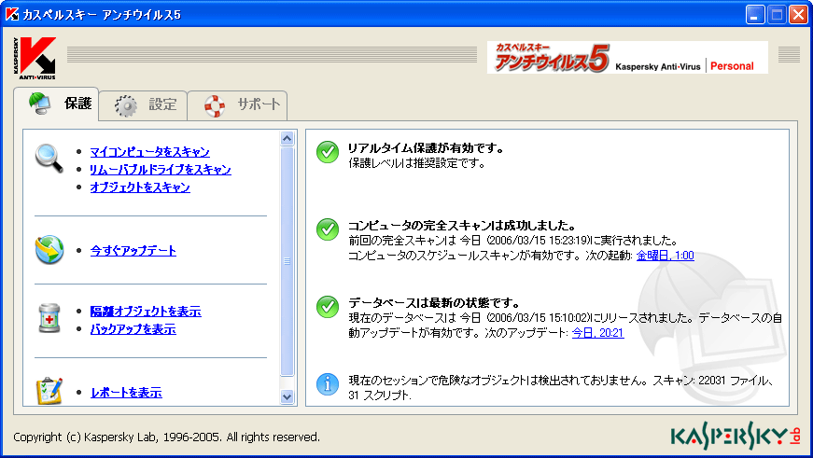813x458 pixels.
Task: Click the green umbrella 保護 tab icon
Action: 40,104
